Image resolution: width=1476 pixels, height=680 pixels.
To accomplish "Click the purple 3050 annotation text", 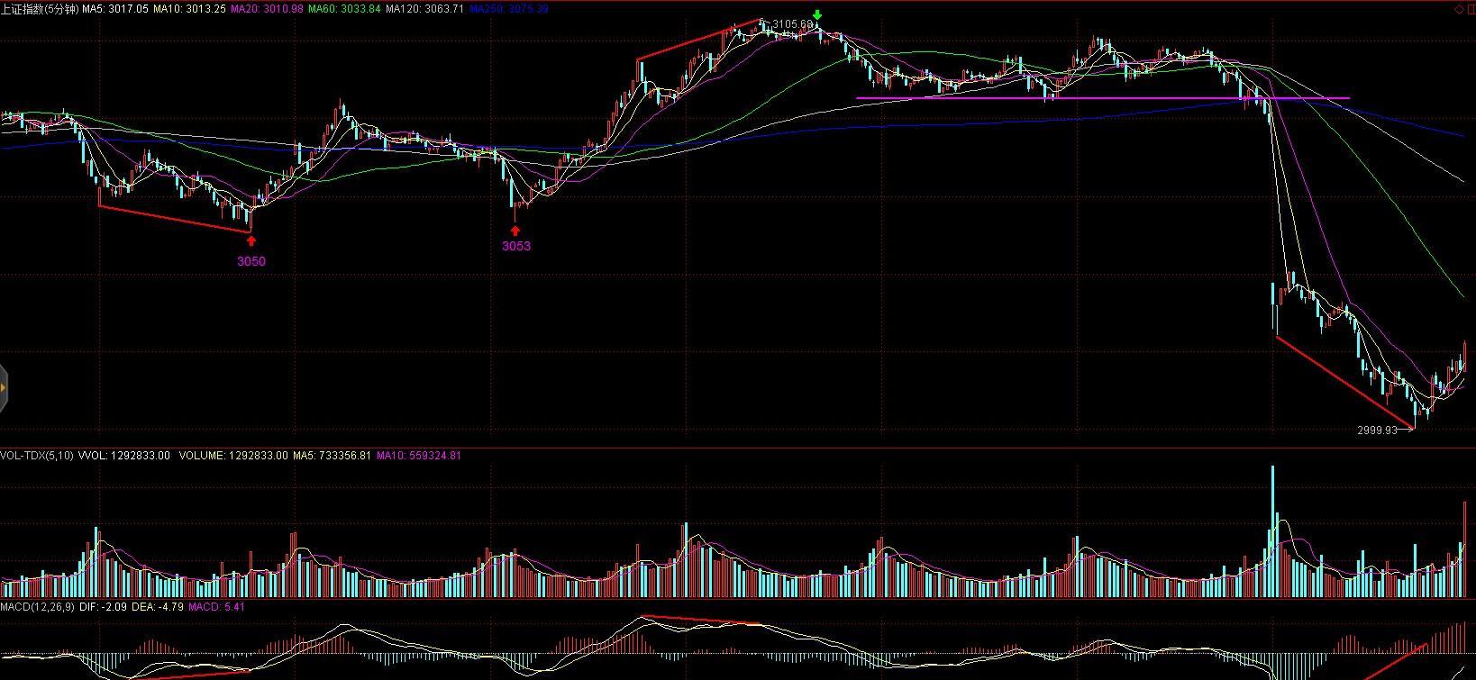I will coord(251,261).
